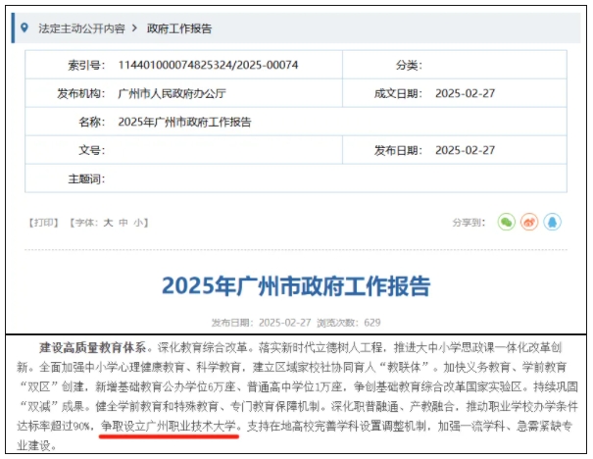Image resolution: width=593 pixels, height=459 pixels.
Task: Open the 政府工作报告 breadcrumb link
Action: click(x=179, y=28)
